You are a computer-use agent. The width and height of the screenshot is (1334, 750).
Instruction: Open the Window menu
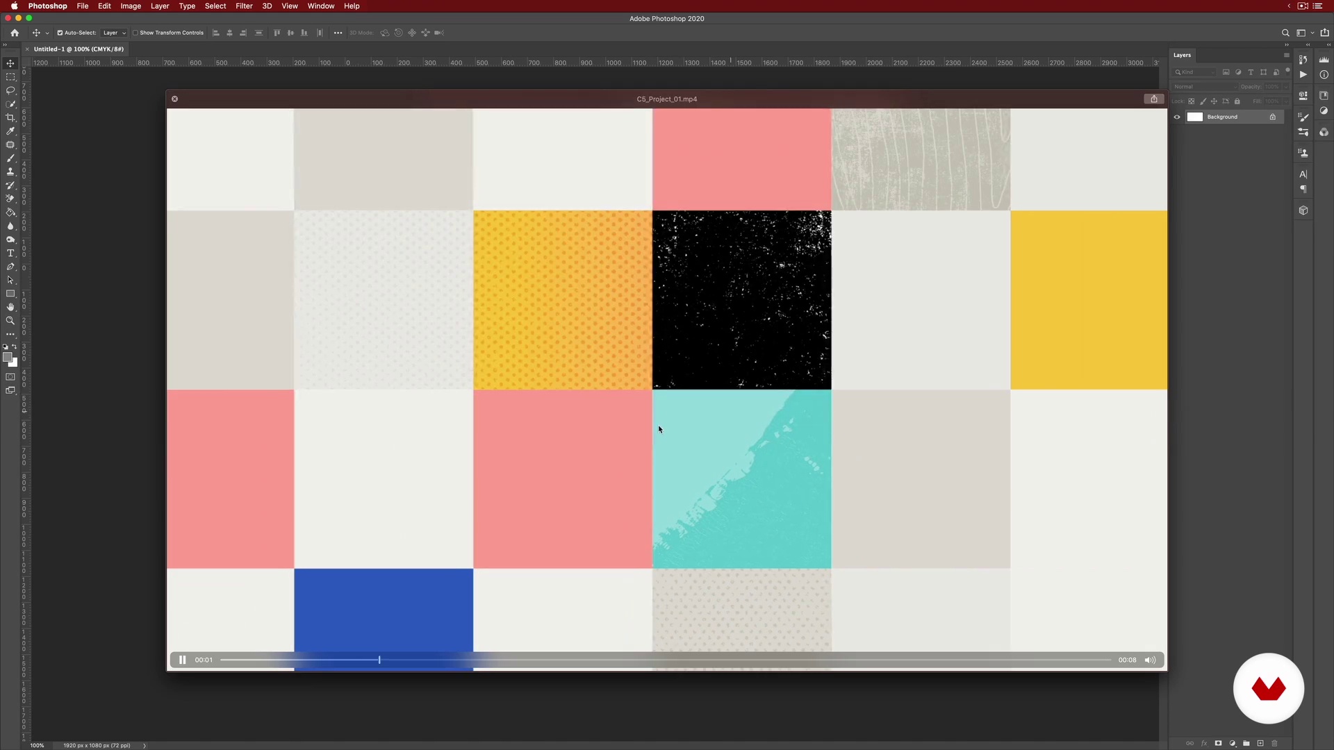(x=321, y=6)
